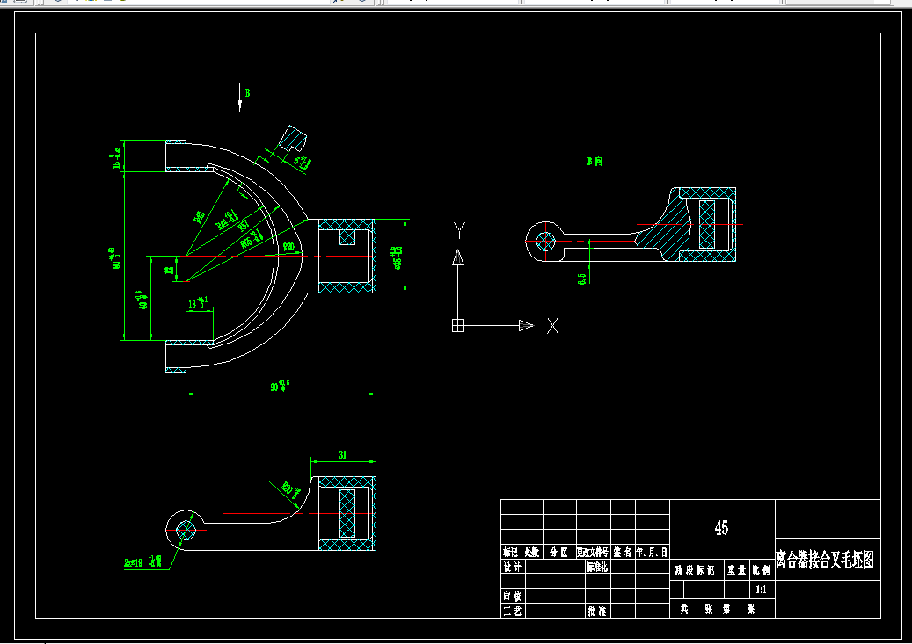Screen dimensions: 912x644
Task: Select the 15 toleranced dimension text
Action: (117, 158)
